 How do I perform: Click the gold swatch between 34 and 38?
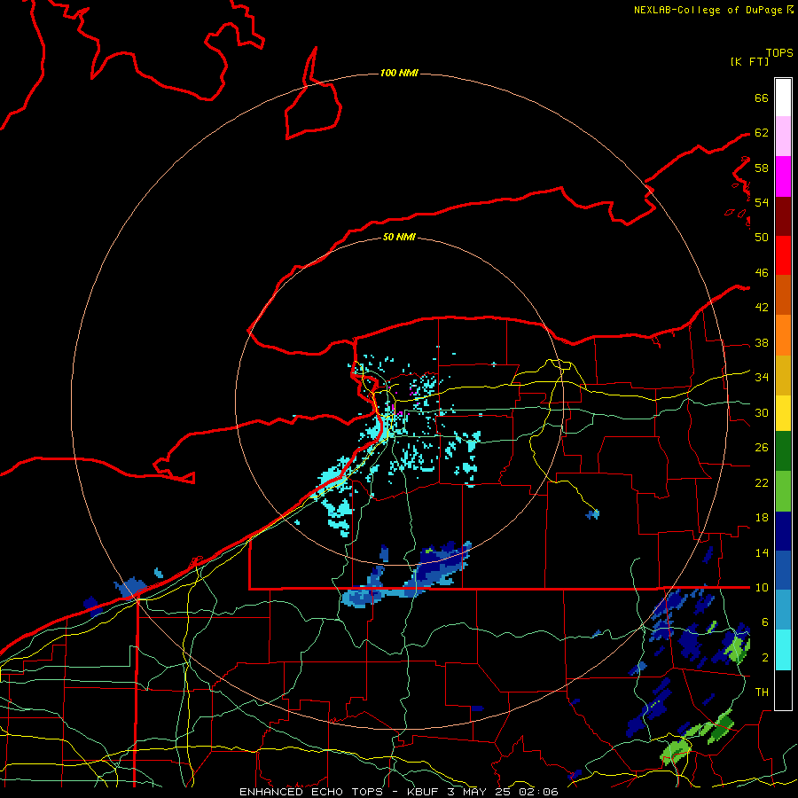pos(783,375)
